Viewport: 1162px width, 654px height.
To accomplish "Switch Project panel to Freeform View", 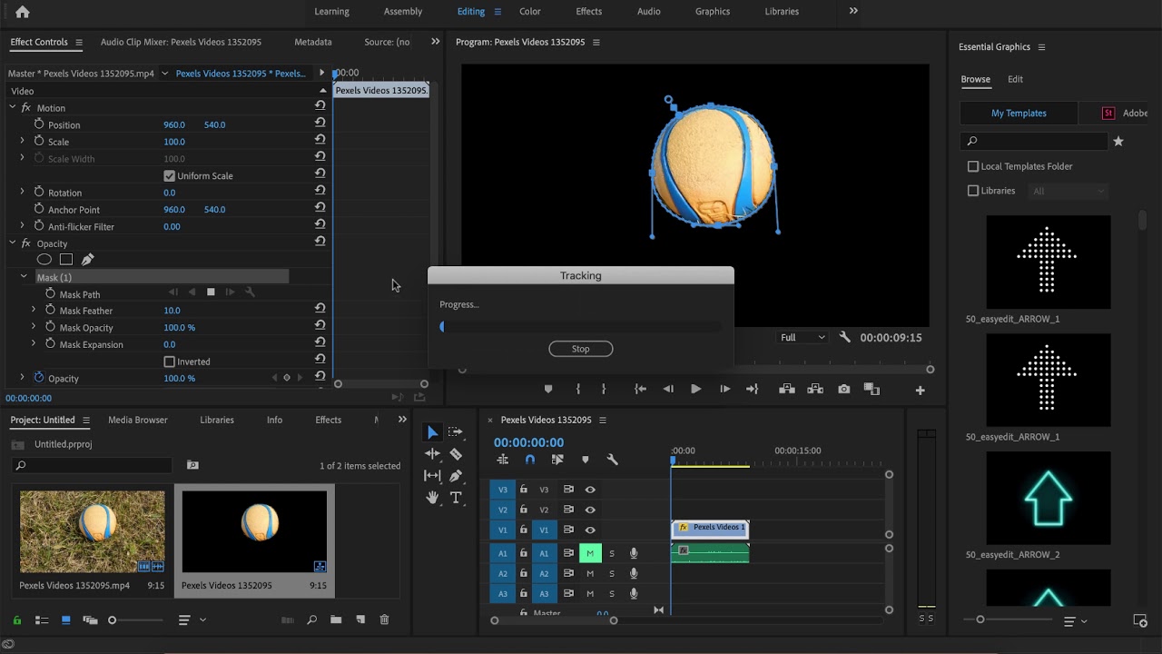I will click(90, 619).
